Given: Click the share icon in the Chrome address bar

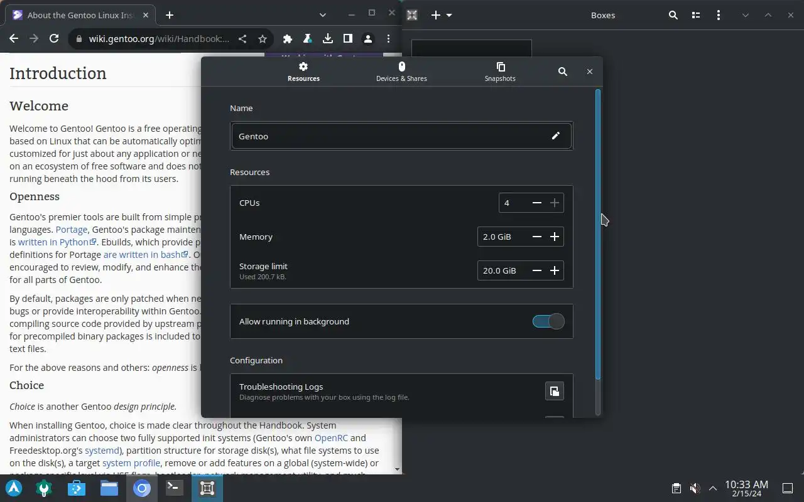Looking at the screenshot, I should click(242, 39).
